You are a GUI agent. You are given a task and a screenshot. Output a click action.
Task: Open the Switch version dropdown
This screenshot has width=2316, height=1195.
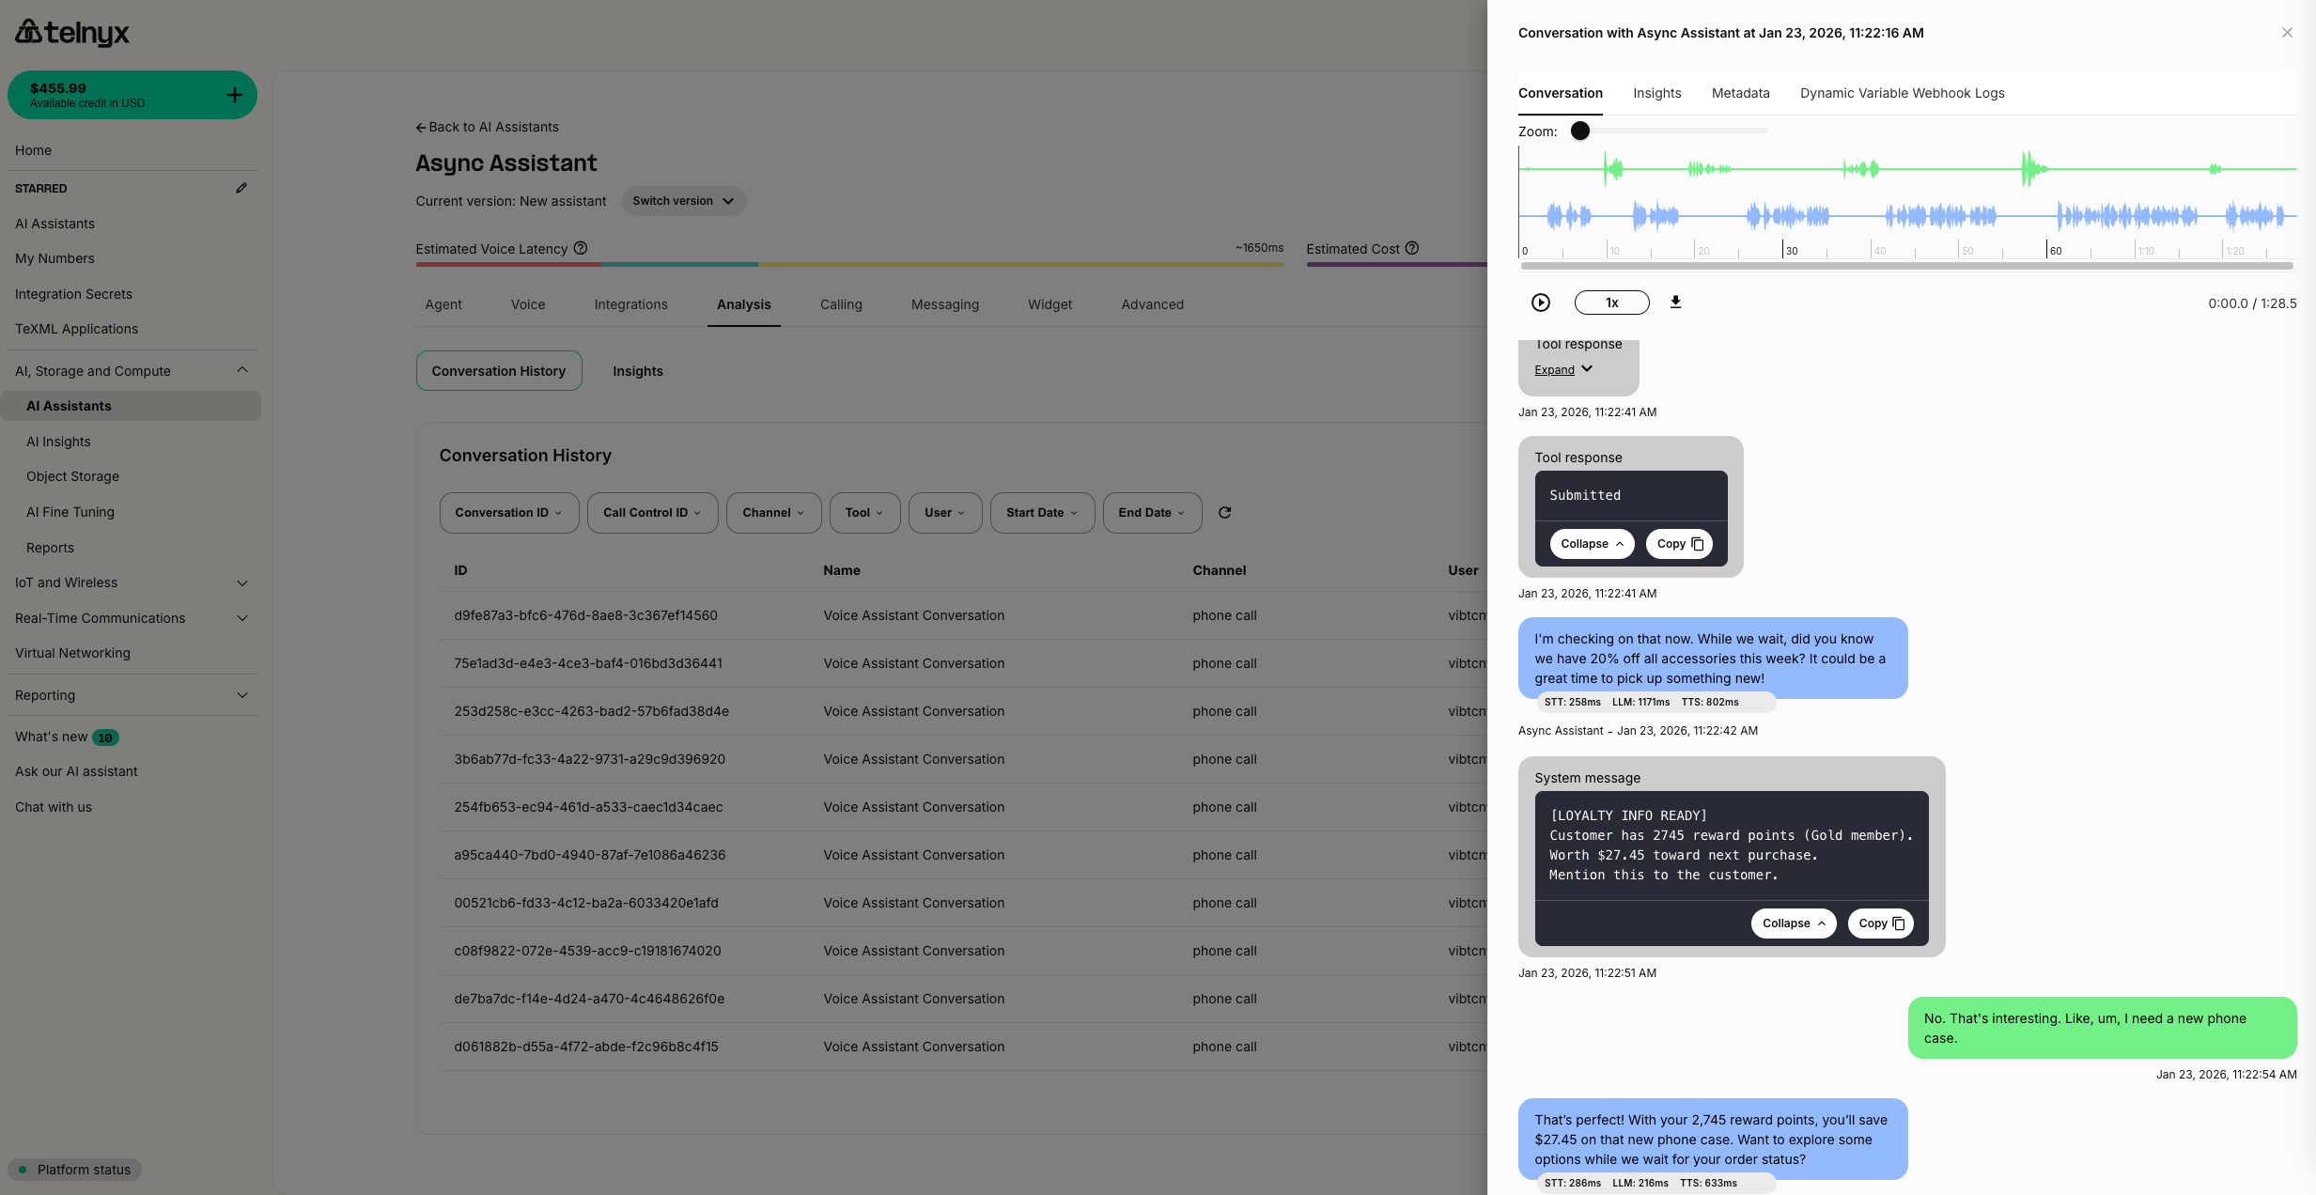tap(683, 201)
